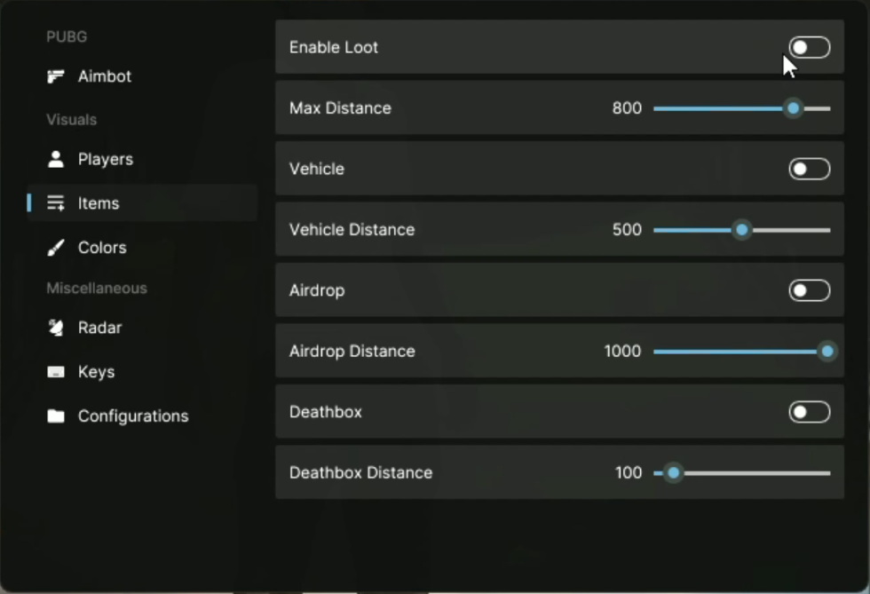
Task: Enable the Airdrop toggle
Action: (x=809, y=290)
